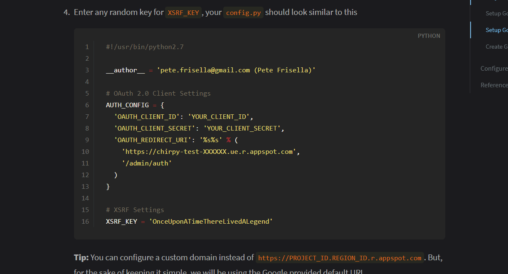
Task: Open the Create G… table of contents link
Action: (497, 47)
